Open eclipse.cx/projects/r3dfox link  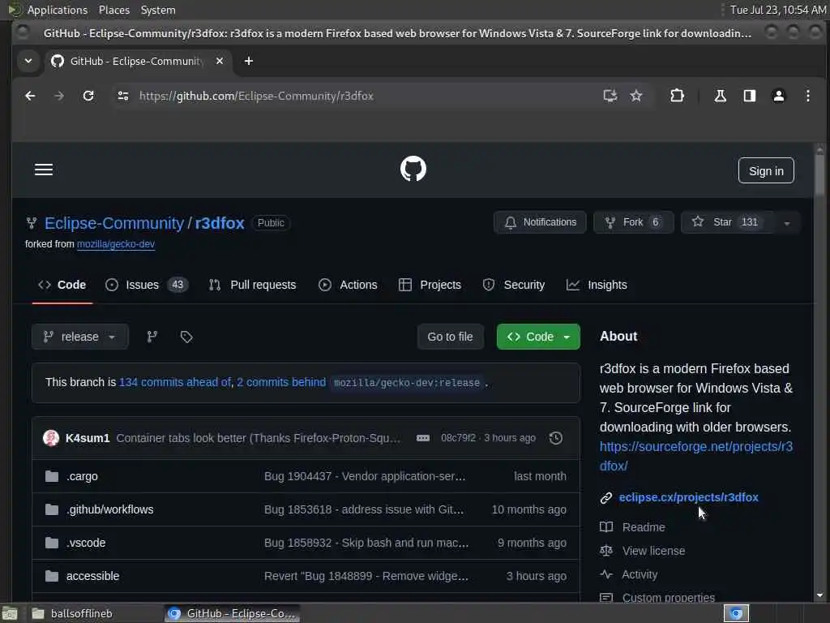688,497
